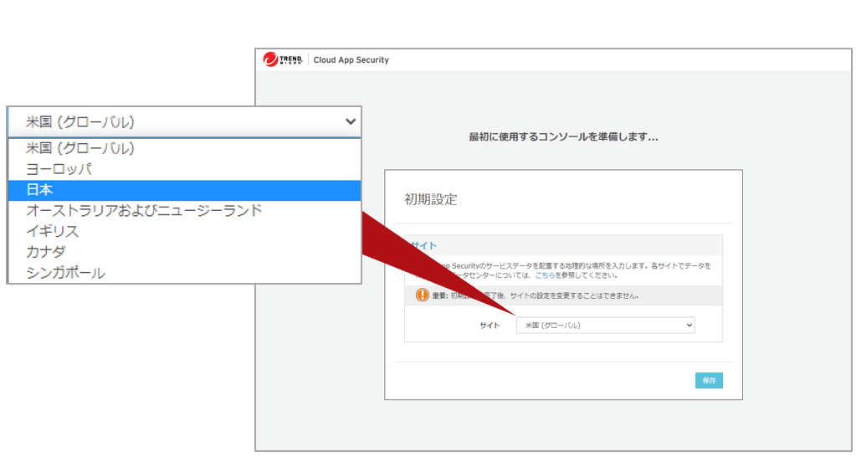The width and height of the screenshot is (856, 457).
Task: Click the サイト field label beside the dropdown
Action: 490,326
